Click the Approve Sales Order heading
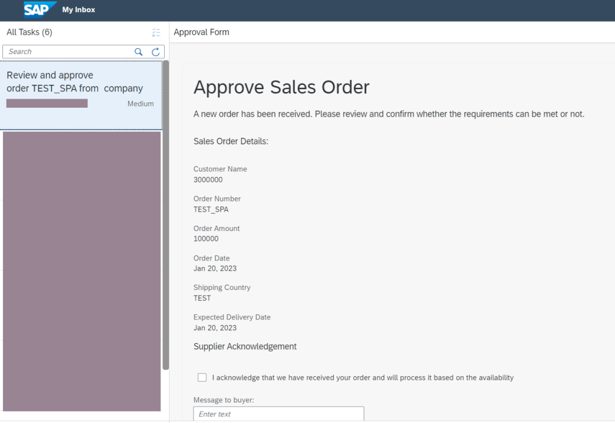This screenshot has width=615, height=423. pos(281,87)
